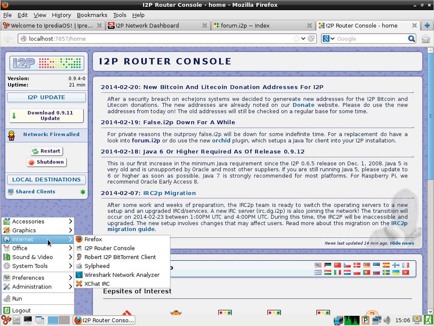Switch to the forum.i2p ~ Index tab
Viewport: 434px width, 326px height.
click(x=263, y=25)
